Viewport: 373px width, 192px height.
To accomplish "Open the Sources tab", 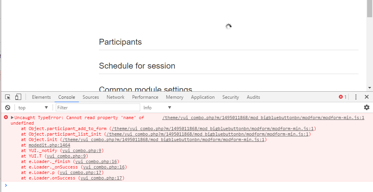I will 91,97.
